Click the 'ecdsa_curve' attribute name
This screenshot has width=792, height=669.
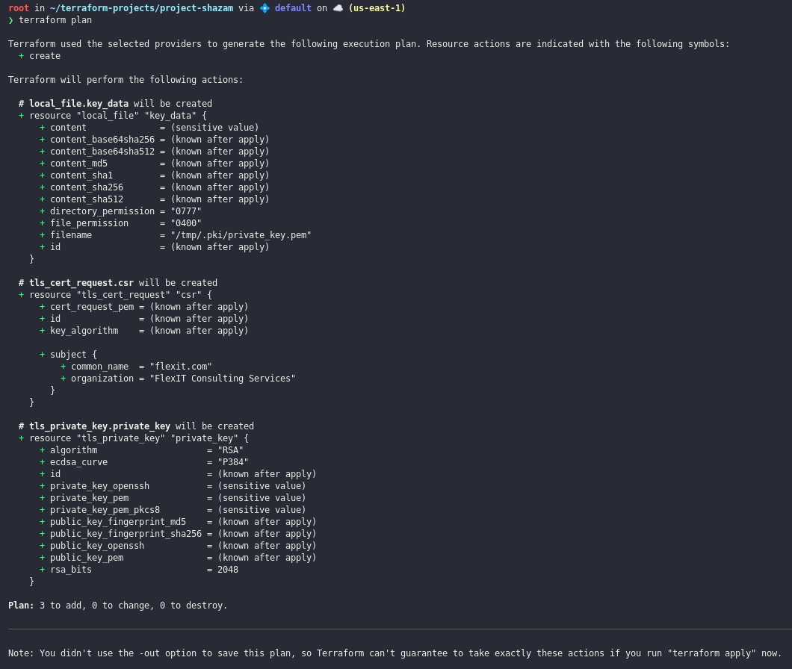(78, 462)
